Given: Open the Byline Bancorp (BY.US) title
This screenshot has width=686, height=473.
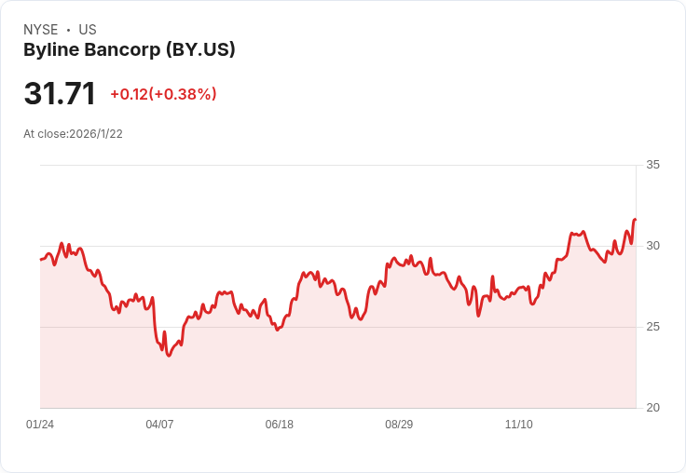Looking at the screenshot, I should (x=129, y=50).
